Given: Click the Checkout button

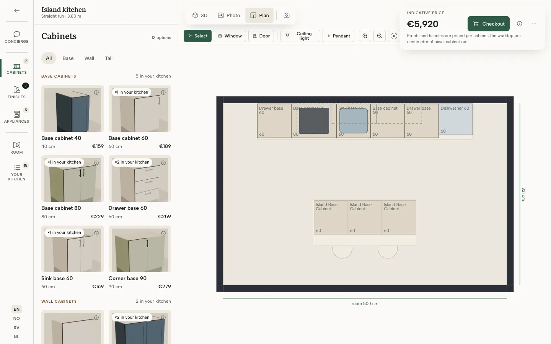Looking at the screenshot, I should 489,24.
